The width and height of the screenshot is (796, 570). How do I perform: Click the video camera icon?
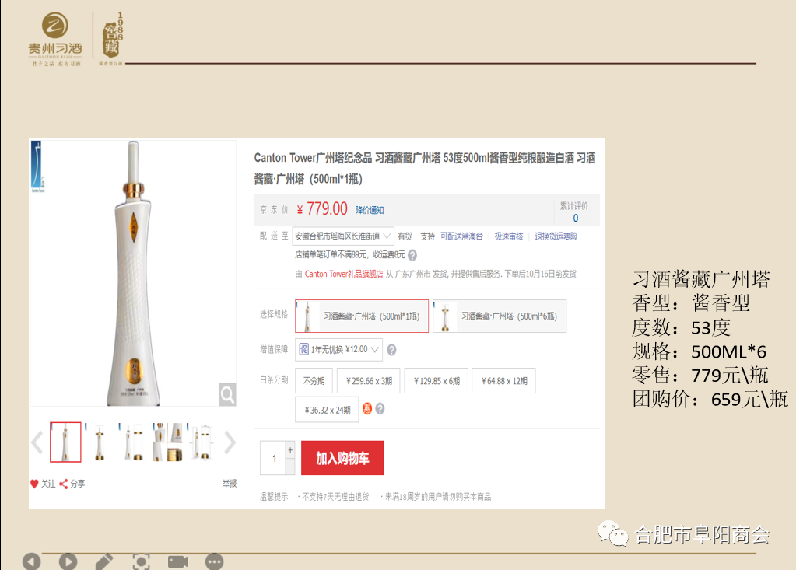pyautogui.click(x=177, y=561)
